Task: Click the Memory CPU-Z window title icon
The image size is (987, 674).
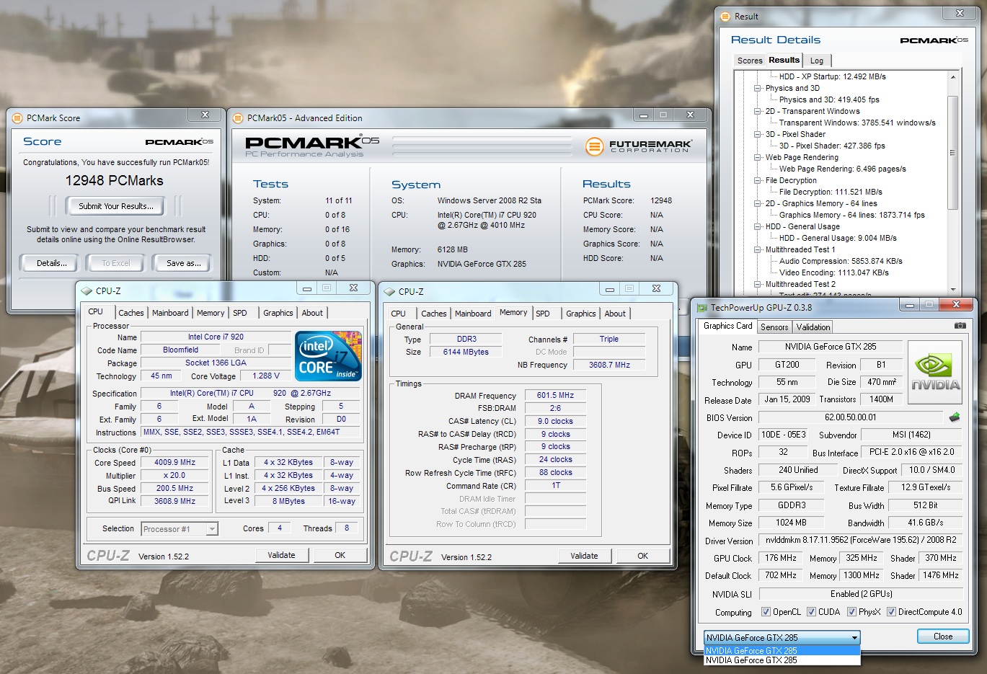Action: click(x=390, y=291)
